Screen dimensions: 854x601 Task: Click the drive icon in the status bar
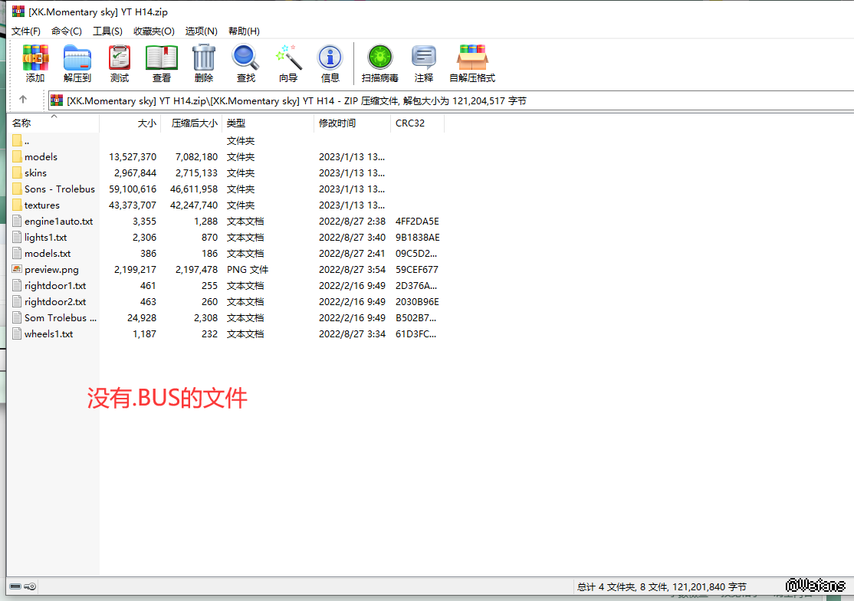[15, 586]
